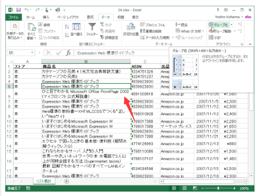Click 詳細設定 advanced filter icon
This screenshot has width=258, height=196.
(102, 37)
